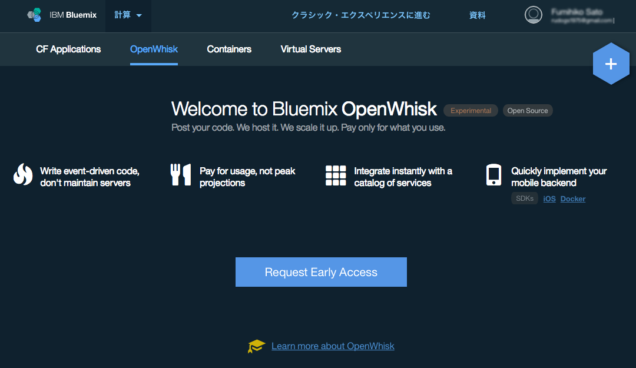Click 'Integrate instantly with a catalog' text
636x368 pixels.
(403, 177)
